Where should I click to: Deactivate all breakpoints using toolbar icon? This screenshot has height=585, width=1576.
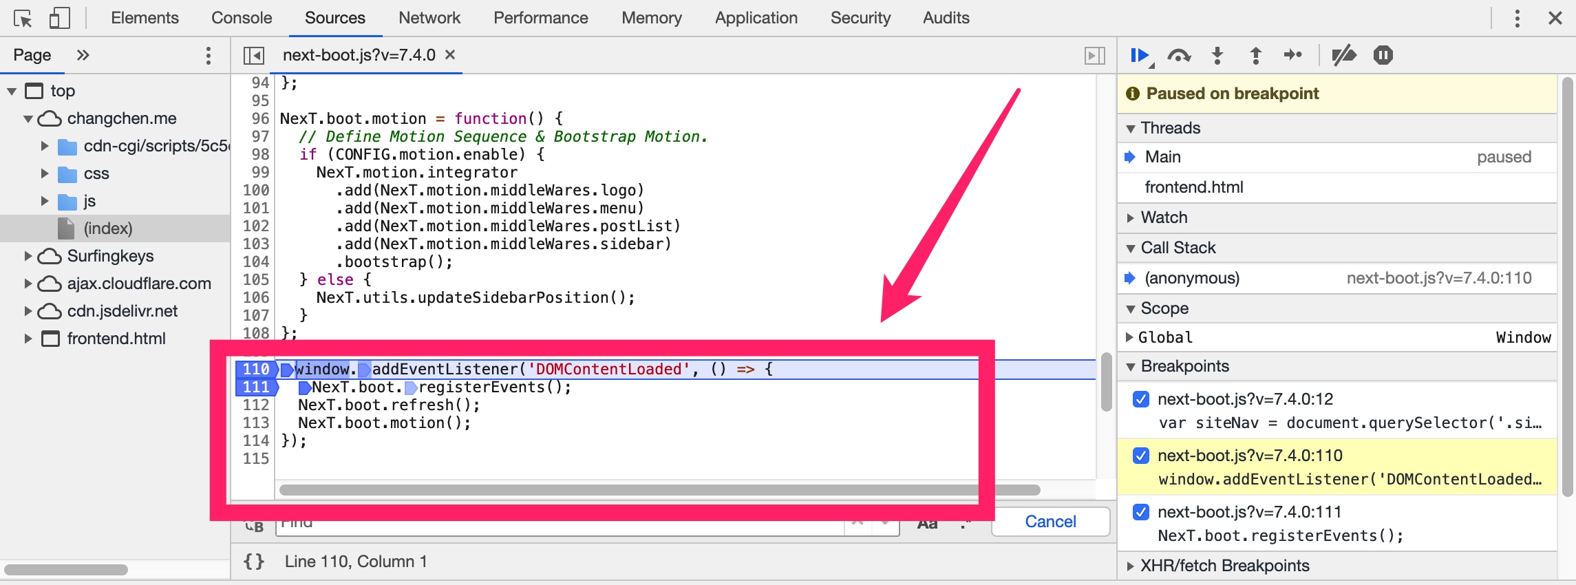coord(1343,56)
